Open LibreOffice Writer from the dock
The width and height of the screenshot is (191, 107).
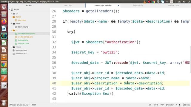click(4, 29)
